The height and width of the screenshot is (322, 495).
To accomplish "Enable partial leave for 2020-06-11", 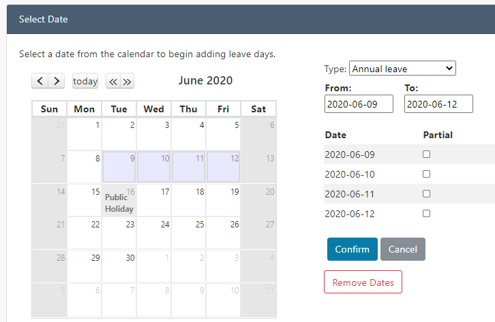I will tap(426, 194).
